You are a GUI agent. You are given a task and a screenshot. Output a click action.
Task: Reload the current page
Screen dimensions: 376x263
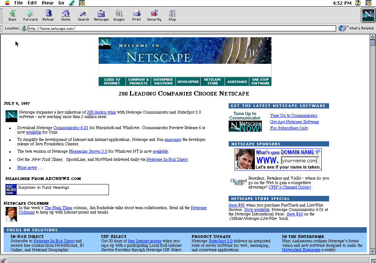[x=48, y=15]
